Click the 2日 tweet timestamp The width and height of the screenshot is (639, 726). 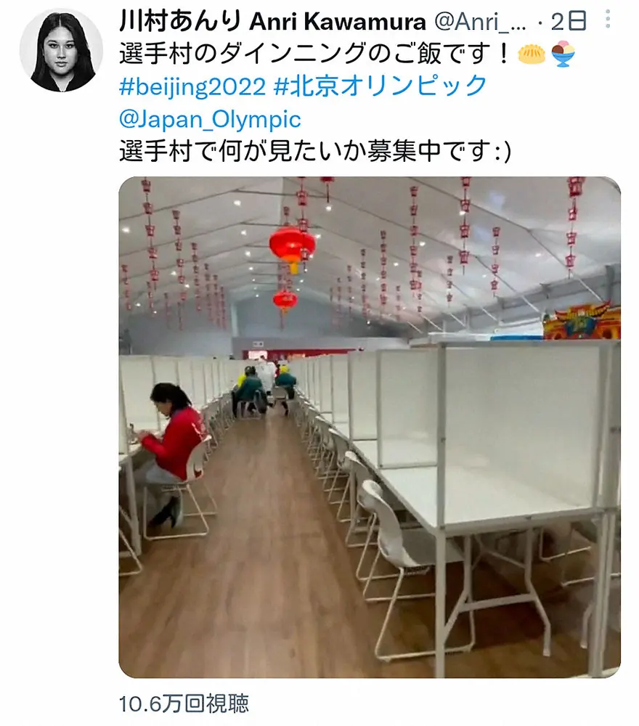[x=569, y=21]
